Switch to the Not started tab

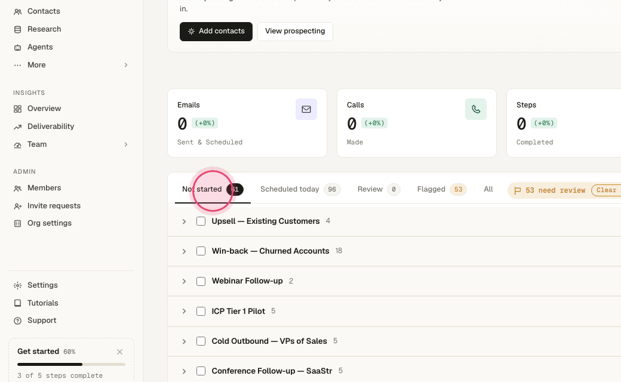(213, 189)
